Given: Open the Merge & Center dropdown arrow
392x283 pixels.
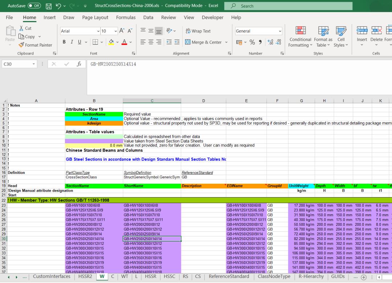Looking at the screenshot, I should click(x=226, y=42).
